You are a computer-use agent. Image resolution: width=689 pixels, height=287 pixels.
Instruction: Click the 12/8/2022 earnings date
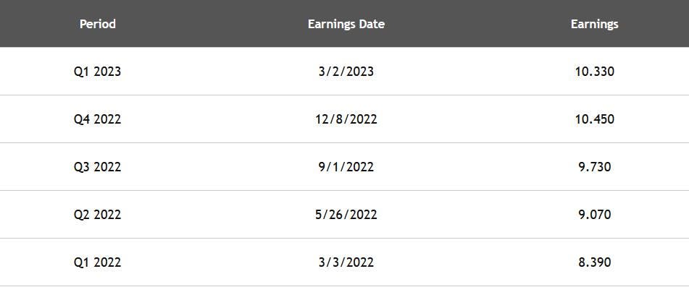tap(346, 119)
